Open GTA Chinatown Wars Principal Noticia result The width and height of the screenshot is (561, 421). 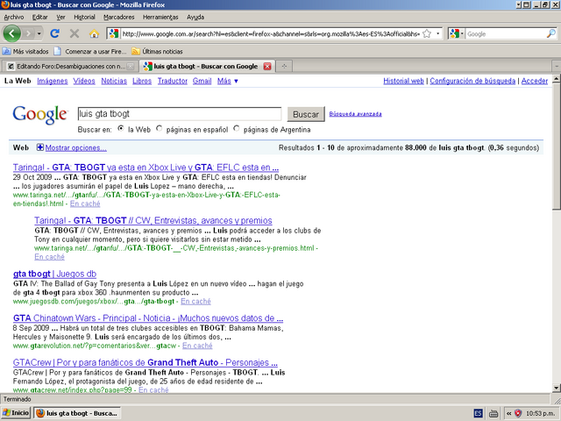148,318
